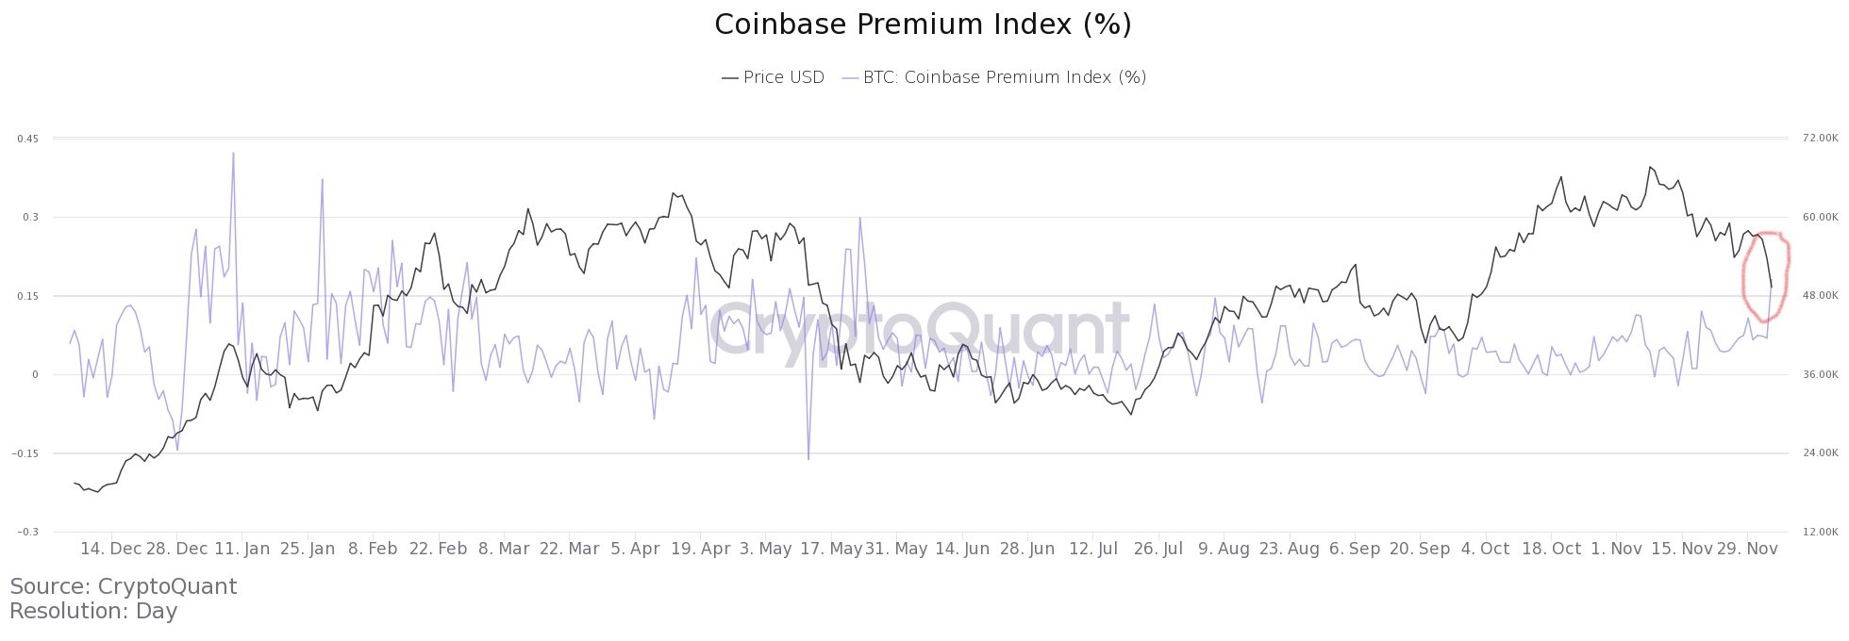This screenshot has height=641, width=1849.
Task: Click the Resolution: Day label
Action: click(x=93, y=611)
